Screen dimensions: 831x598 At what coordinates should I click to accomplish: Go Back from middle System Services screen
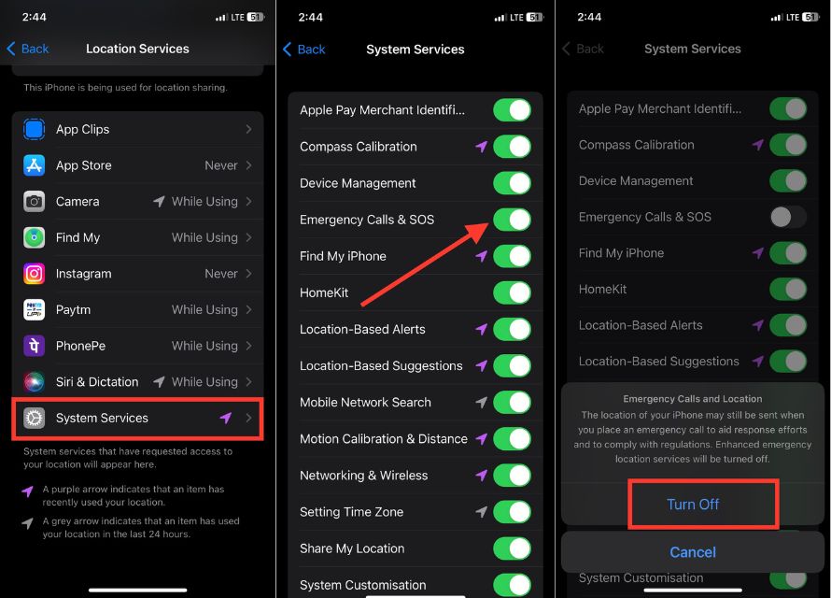304,50
